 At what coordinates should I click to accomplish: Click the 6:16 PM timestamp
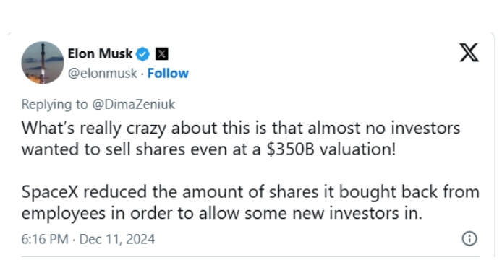45,239
